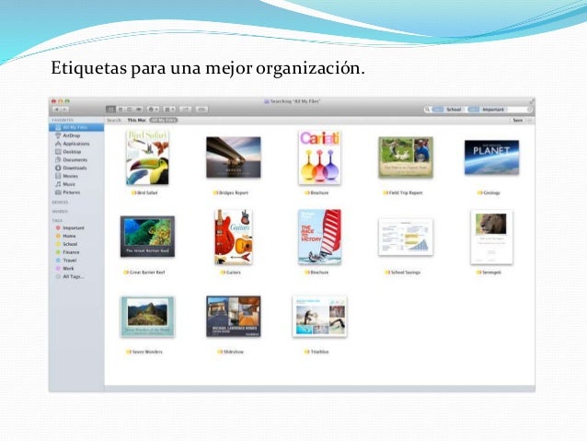Click the Share toolbar button

186,110
